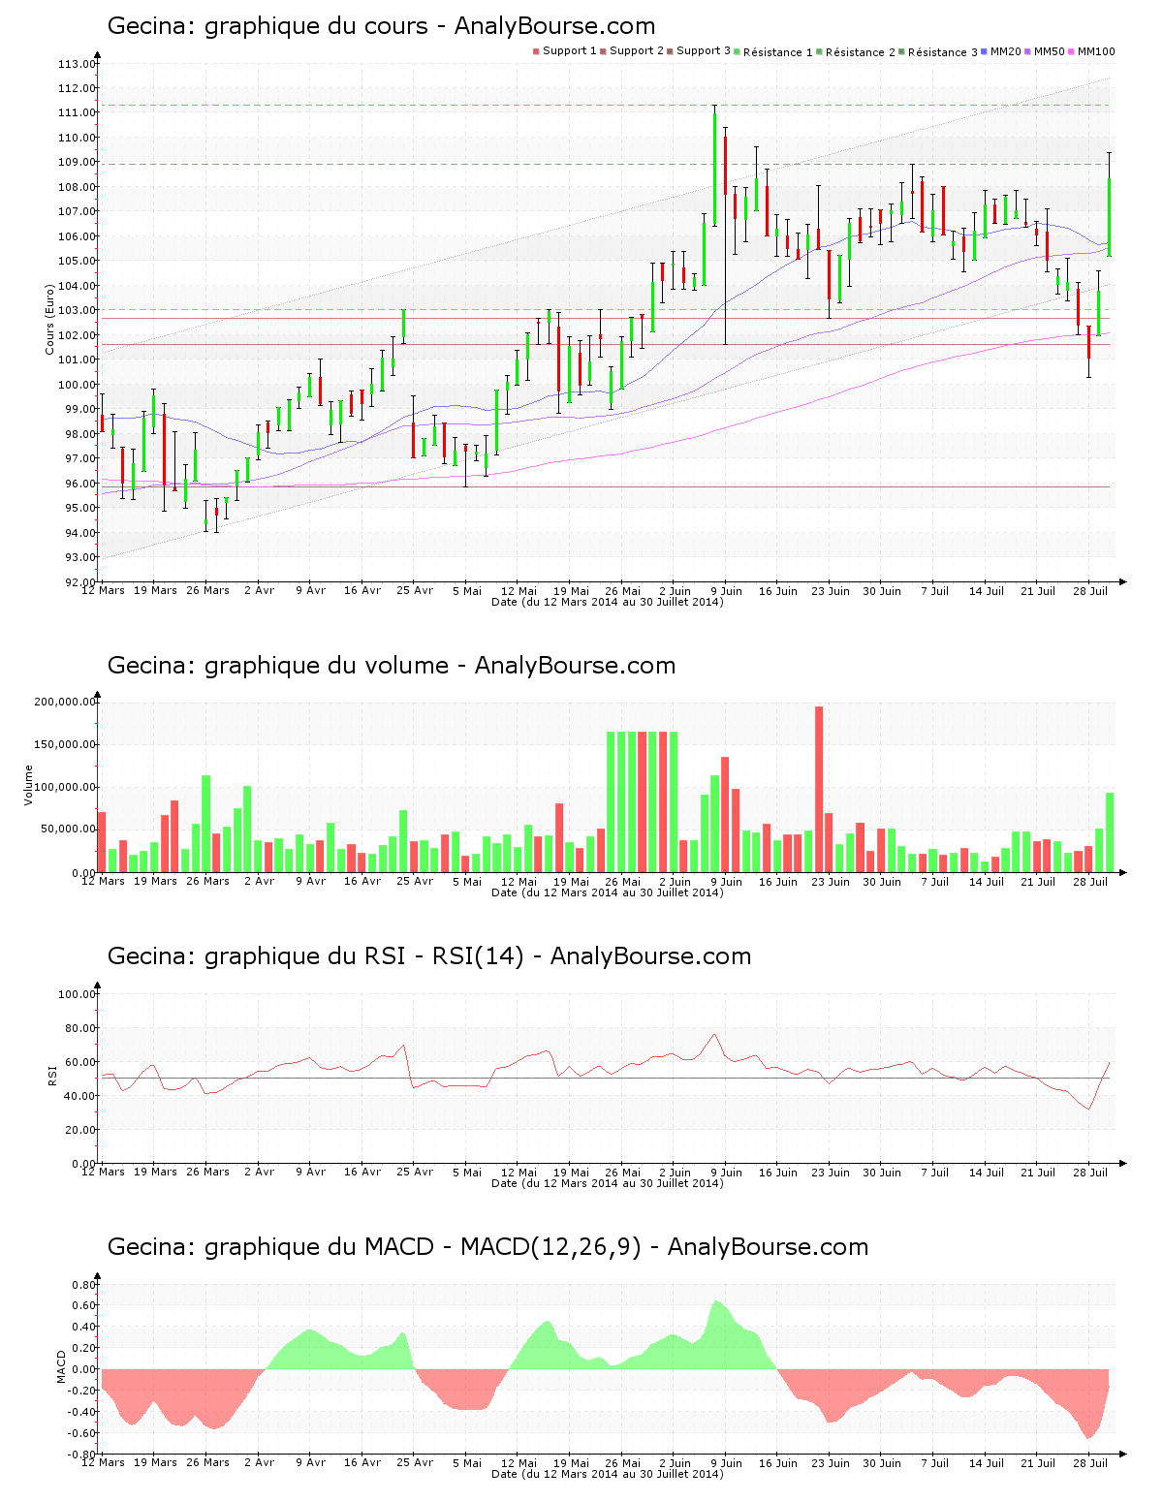Click the 113.00 price axis value
The height and width of the screenshot is (1502, 1163).
pyautogui.click(x=78, y=65)
